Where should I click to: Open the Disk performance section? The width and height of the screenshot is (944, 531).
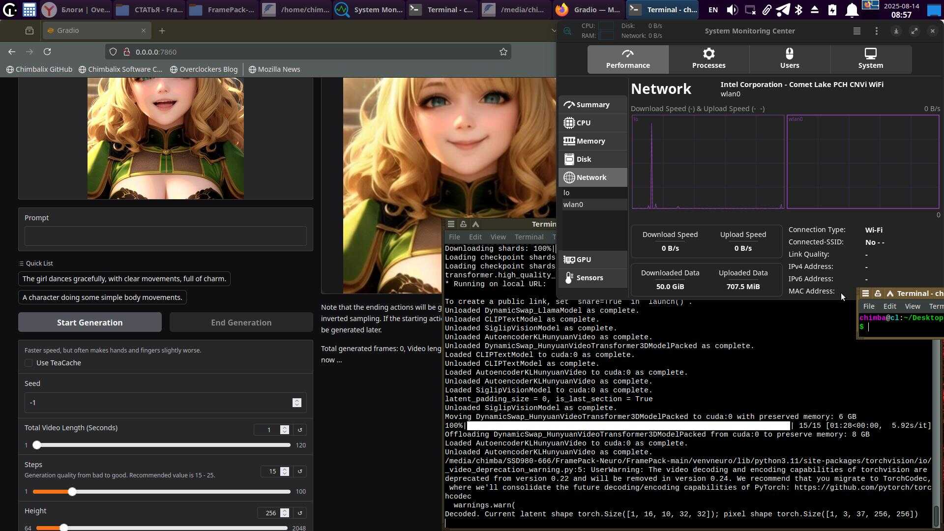[x=584, y=159]
